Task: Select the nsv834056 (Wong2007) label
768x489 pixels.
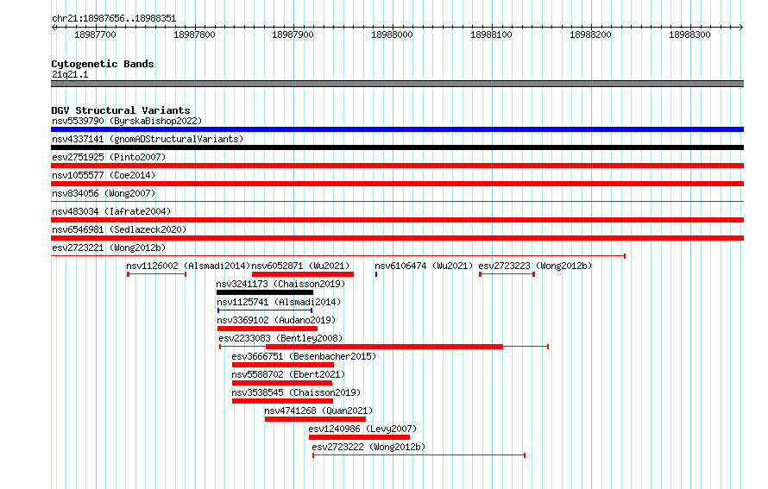Action: coord(104,193)
